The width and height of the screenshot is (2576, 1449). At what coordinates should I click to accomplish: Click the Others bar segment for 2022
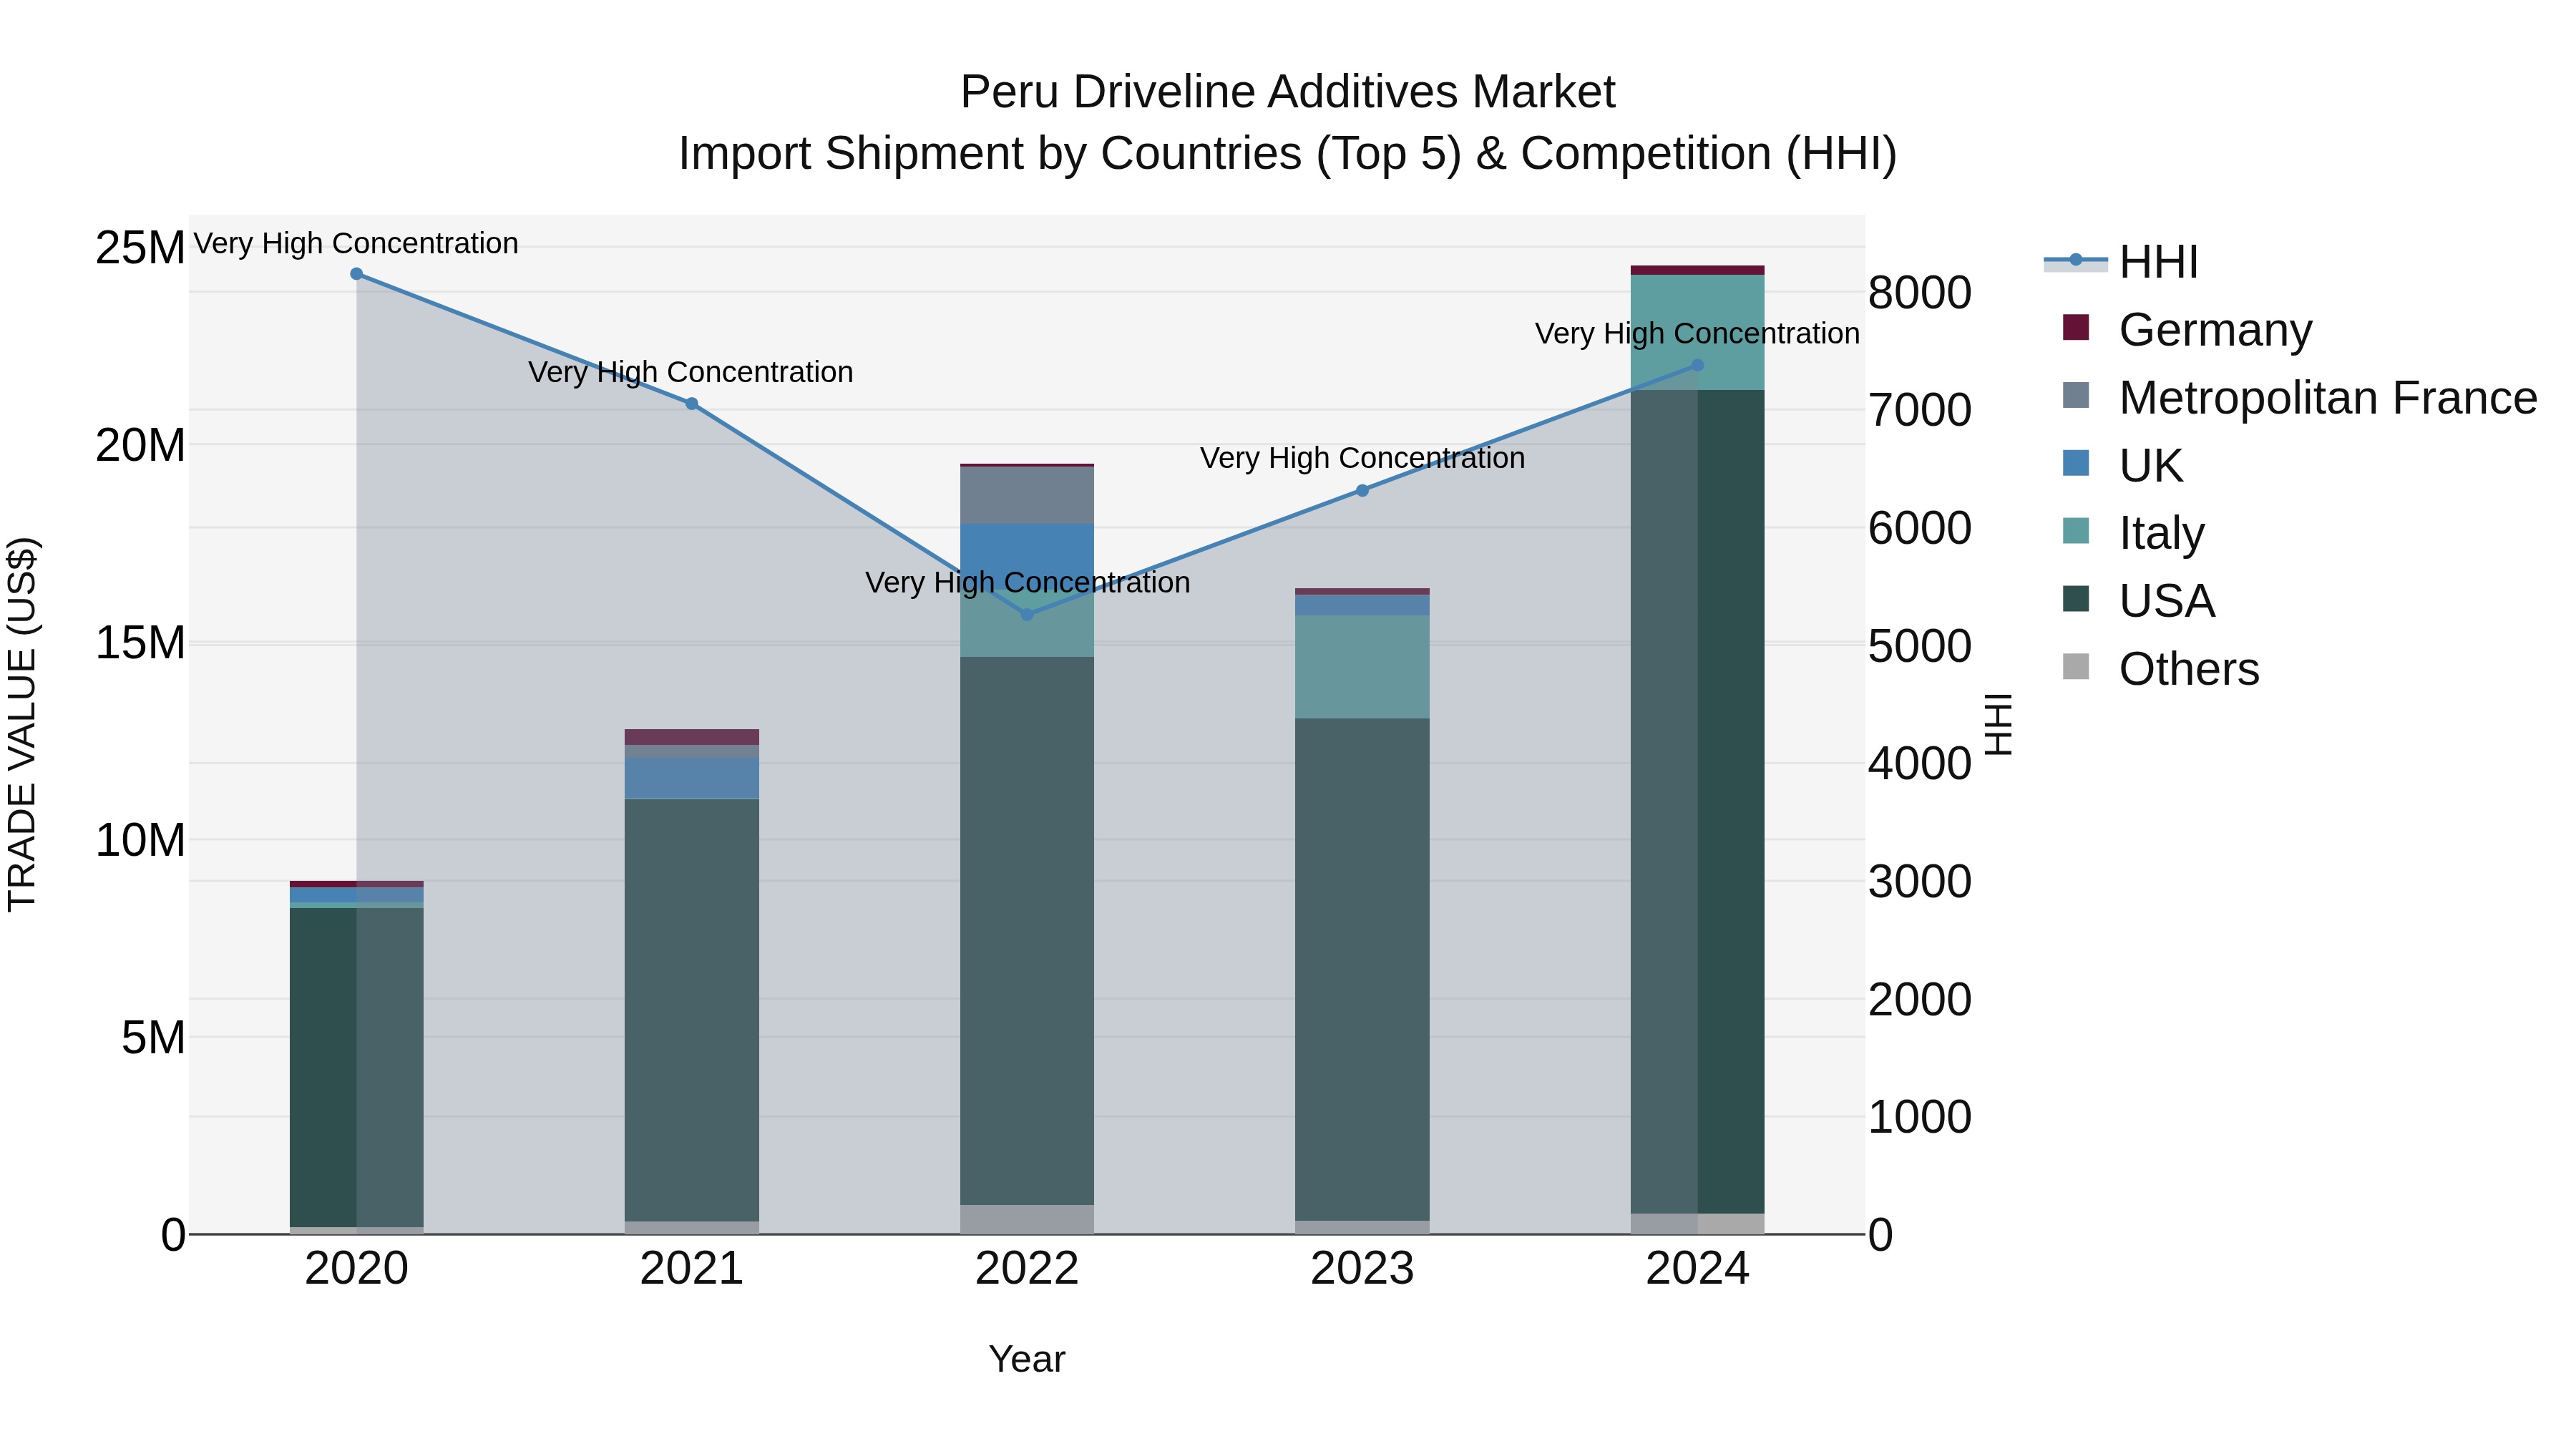1027,1219
